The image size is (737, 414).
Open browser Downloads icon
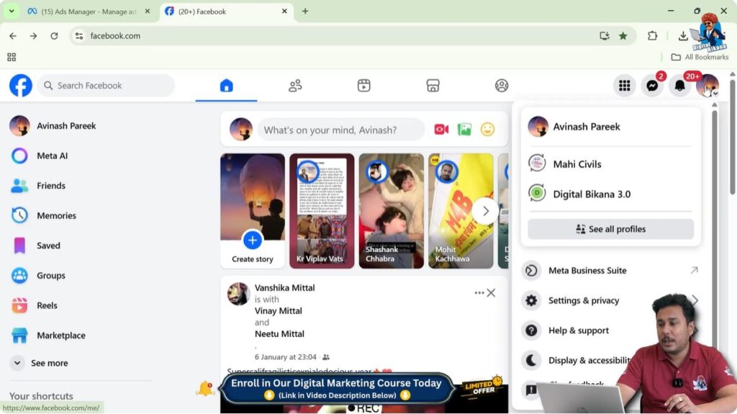(683, 36)
